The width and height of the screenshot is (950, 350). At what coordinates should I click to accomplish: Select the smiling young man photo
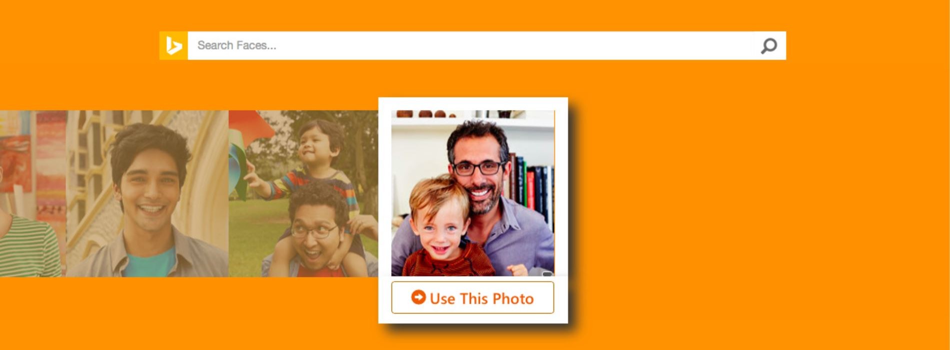(x=147, y=193)
